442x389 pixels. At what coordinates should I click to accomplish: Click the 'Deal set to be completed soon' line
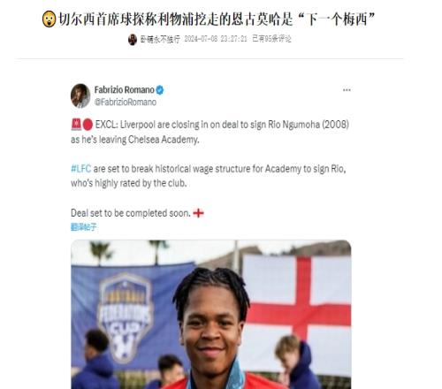pos(131,213)
